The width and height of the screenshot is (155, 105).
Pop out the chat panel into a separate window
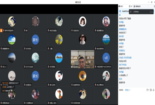(x=129, y=6)
